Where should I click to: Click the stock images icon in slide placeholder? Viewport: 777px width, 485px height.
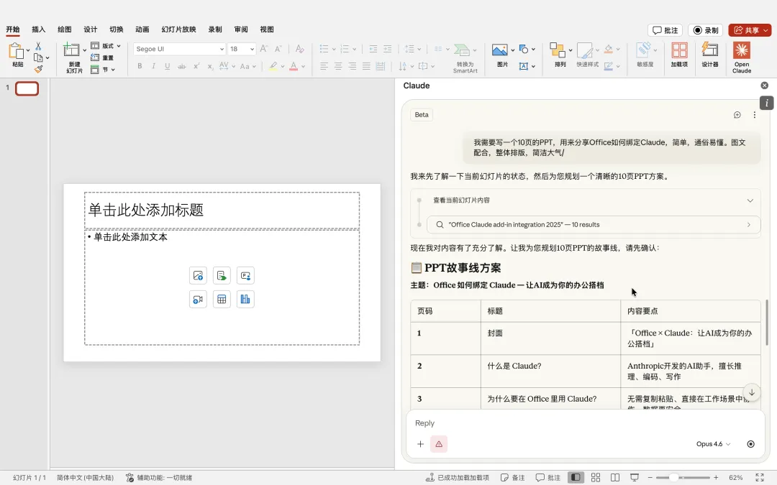198,276
